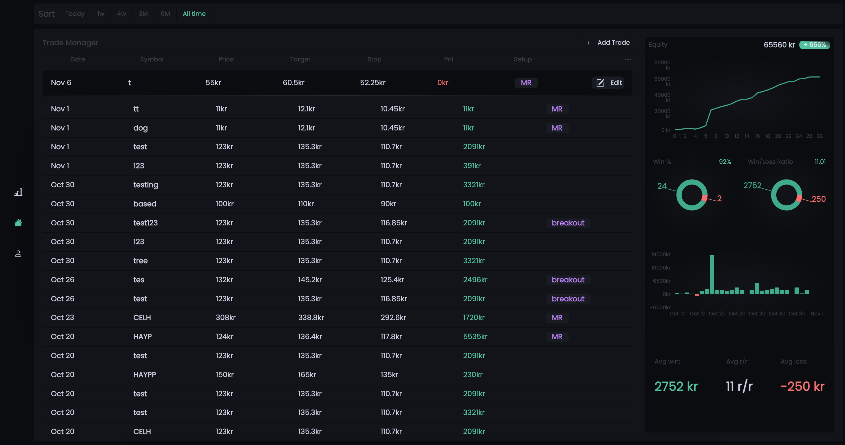Click the 92% win percentage value
Screen dimensions: 845x445
click(x=725, y=162)
